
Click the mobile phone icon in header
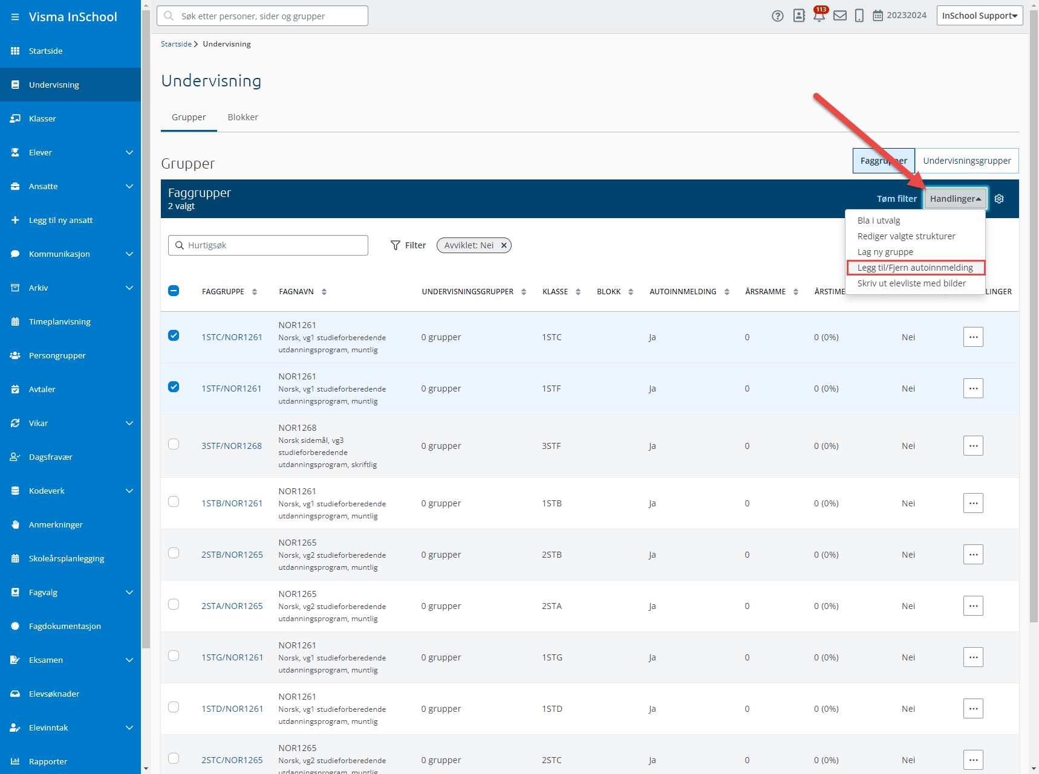coord(859,16)
